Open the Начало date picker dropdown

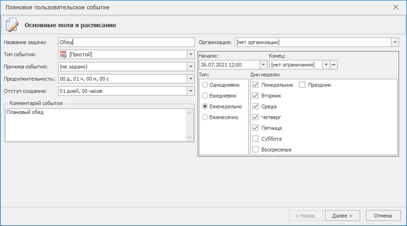pos(263,65)
